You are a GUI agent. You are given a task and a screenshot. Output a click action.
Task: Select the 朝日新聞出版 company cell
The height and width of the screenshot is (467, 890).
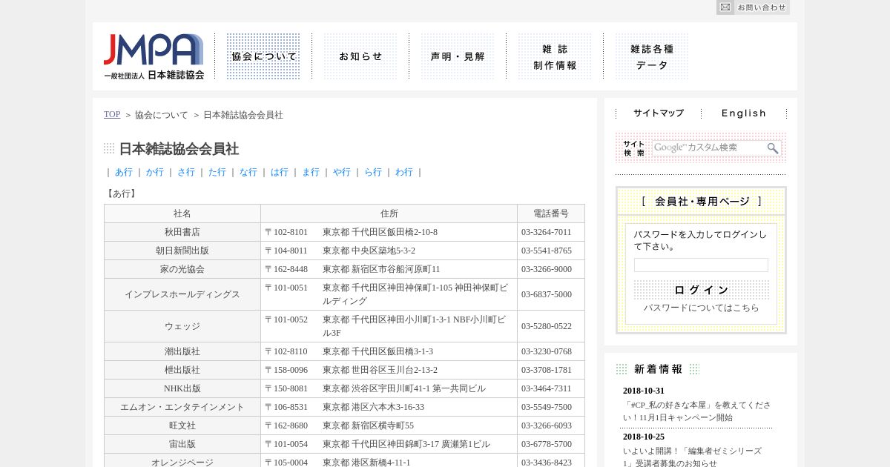[182, 251]
